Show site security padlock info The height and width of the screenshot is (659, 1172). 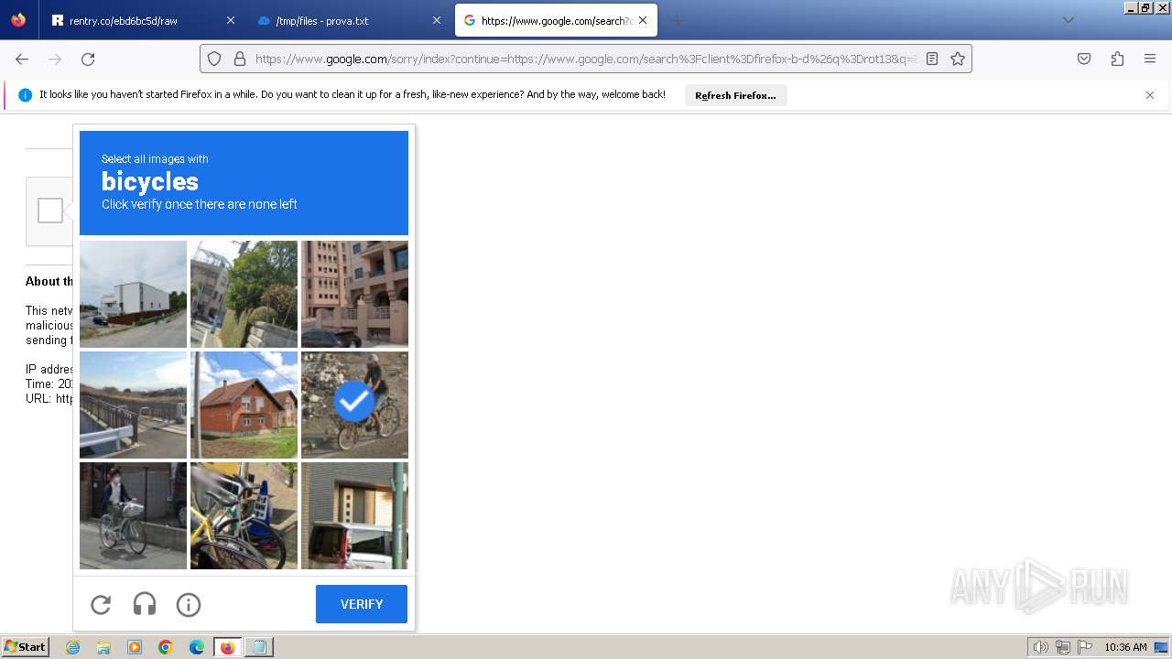click(240, 59)
